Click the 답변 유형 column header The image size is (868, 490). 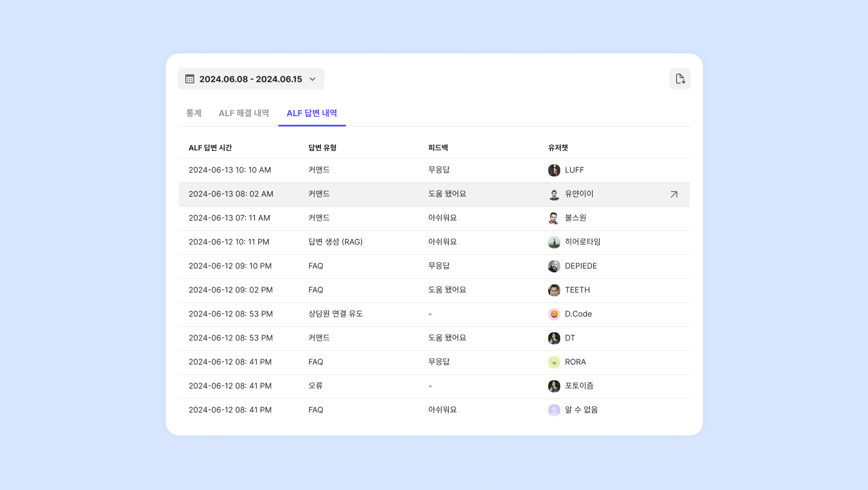tap(322, 148)
